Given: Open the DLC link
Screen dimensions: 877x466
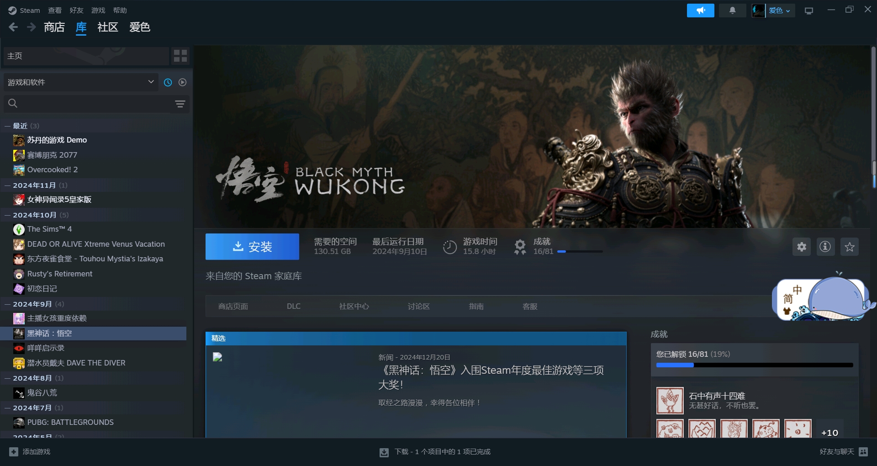Looking at the screenshot, I should coord(294,306).
